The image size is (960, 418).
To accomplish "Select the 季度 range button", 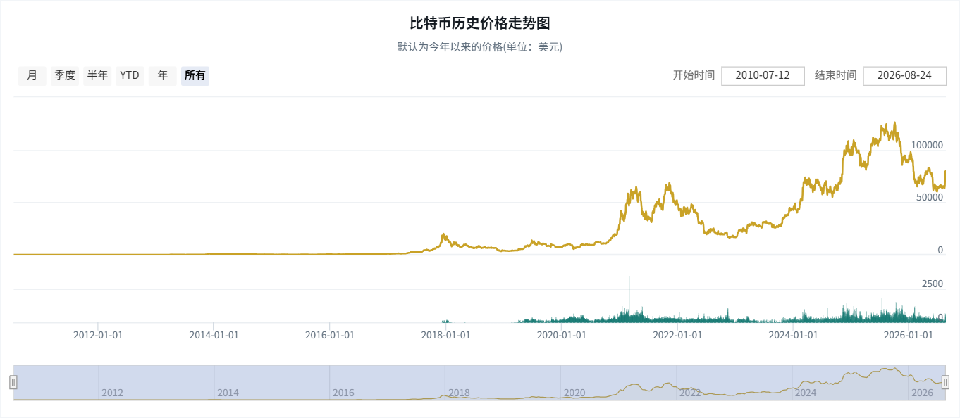I will (x=65, y=75).
